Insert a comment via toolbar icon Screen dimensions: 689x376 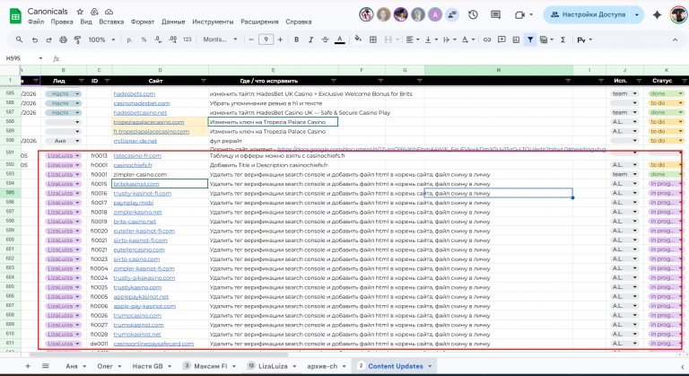(x=501, y=39)
